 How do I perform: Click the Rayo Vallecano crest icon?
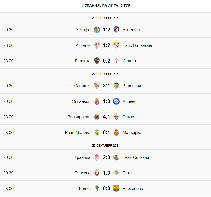point(116,45)
